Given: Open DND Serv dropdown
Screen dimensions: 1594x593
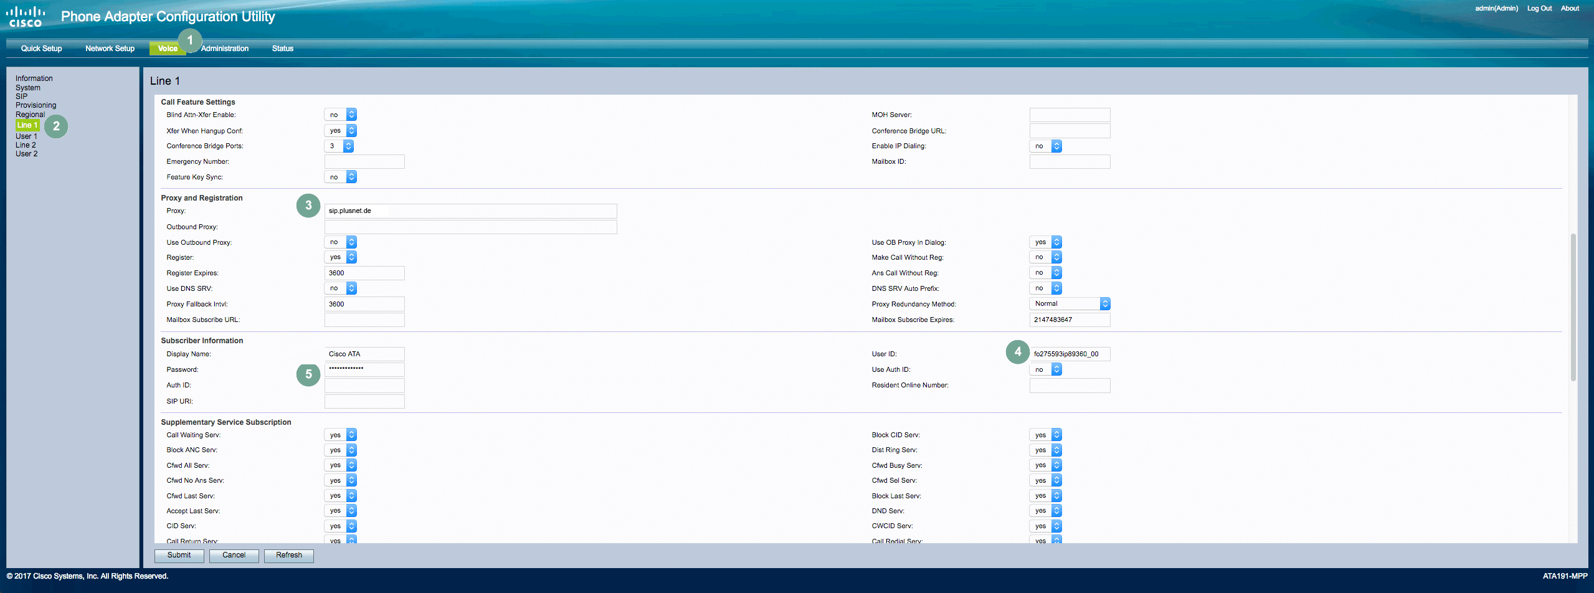Looking at the screenshot, I should [1046, 511].
